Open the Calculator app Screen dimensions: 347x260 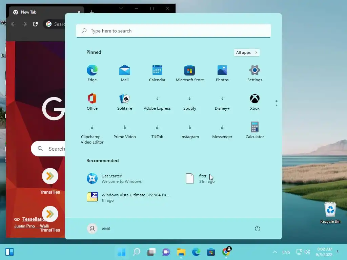tap(255, 130)
